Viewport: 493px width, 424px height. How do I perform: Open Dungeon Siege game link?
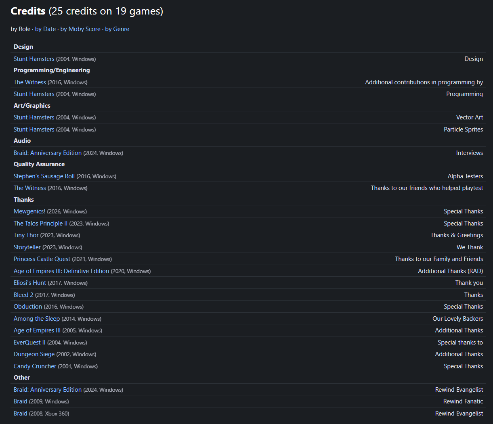34,354
